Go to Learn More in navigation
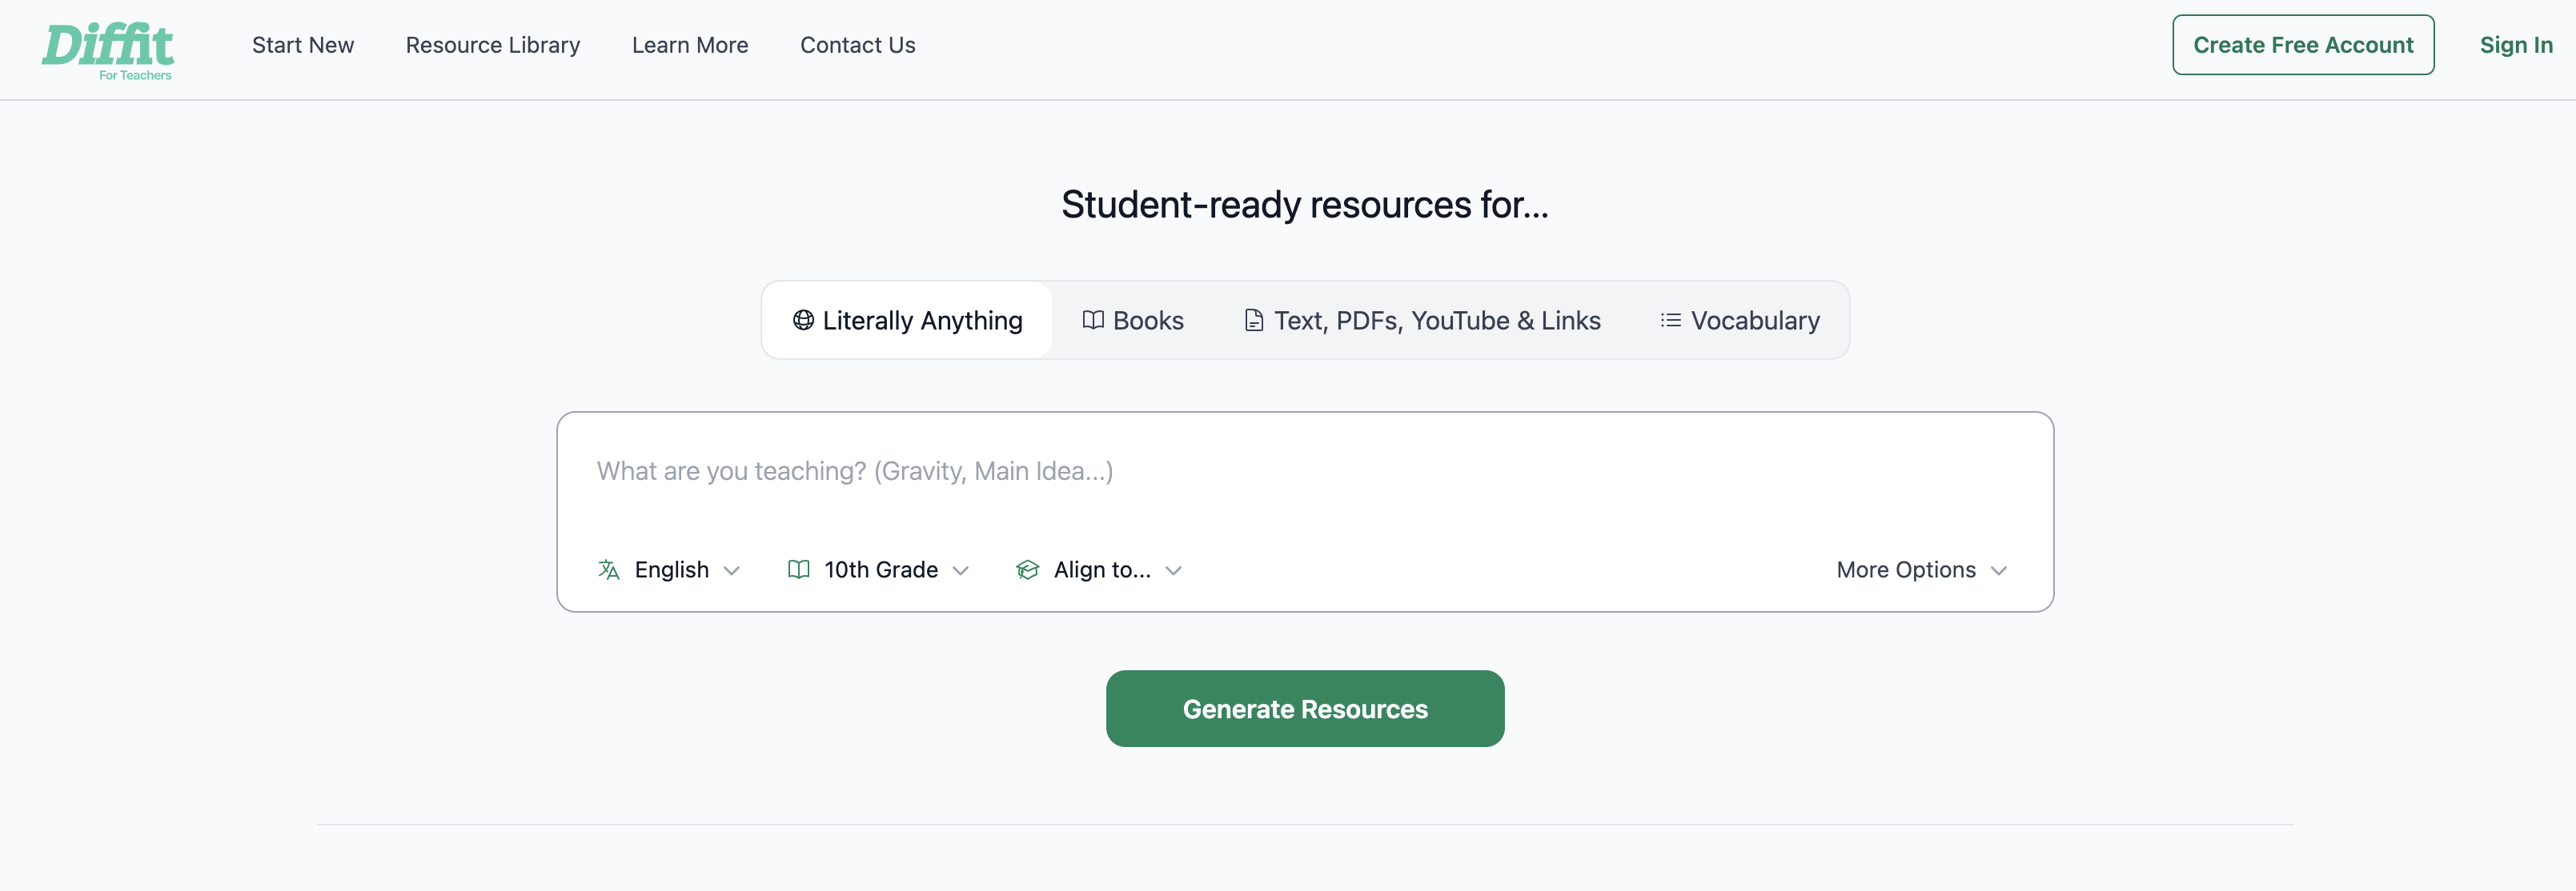Image resolution: width=2576 pixels, height=891 pixels. tap(689, 45)
